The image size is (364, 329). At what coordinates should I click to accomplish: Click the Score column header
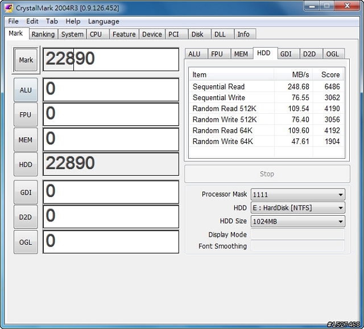(x=328, y=75)
